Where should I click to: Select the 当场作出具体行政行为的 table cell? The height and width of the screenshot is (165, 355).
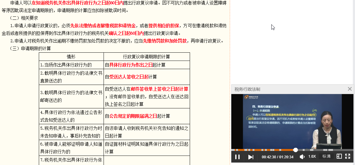pyautogui.click(x=66, y=65)
